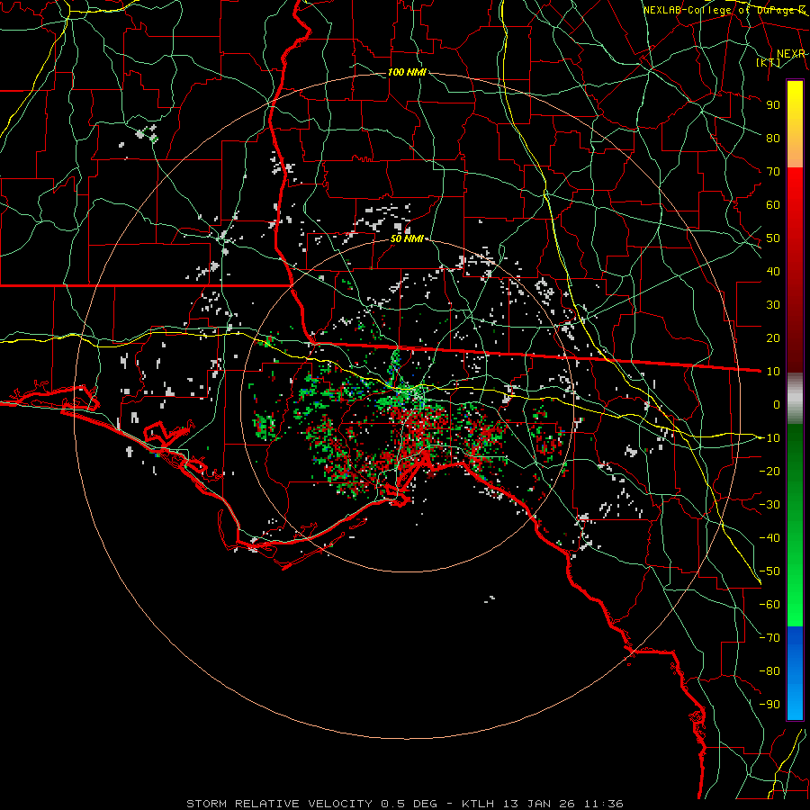Click the -60 value on the velocity scale
This screenshot has width=810, height=810.
[769, 605]
